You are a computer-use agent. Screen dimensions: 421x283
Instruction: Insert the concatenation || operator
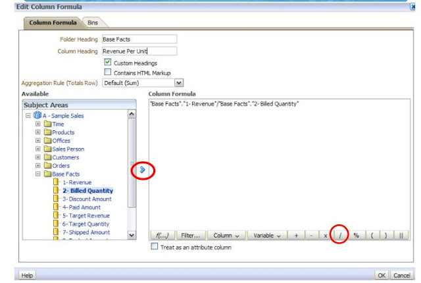pos(401,236)
